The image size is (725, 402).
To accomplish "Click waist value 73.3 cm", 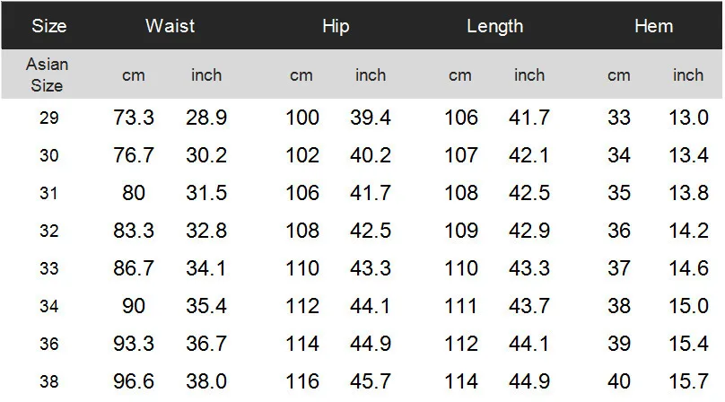I will pos(134,118).
